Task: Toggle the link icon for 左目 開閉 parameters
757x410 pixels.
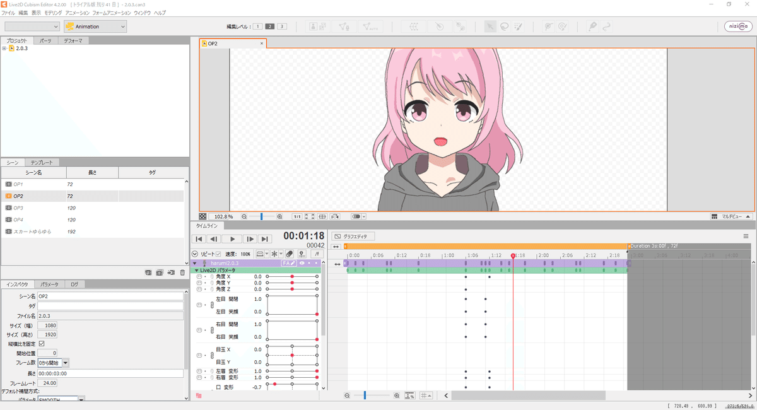Action: click(211, 305)
